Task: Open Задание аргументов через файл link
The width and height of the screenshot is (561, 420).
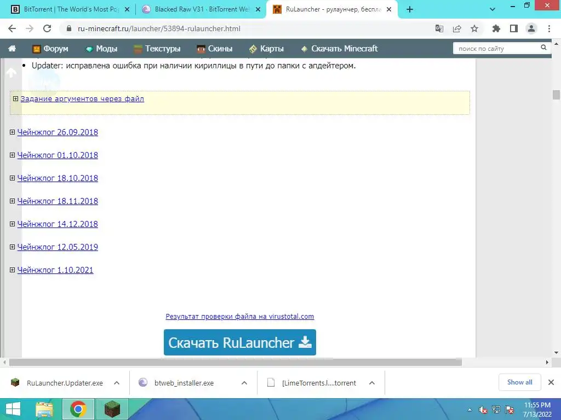Action: 82,98
